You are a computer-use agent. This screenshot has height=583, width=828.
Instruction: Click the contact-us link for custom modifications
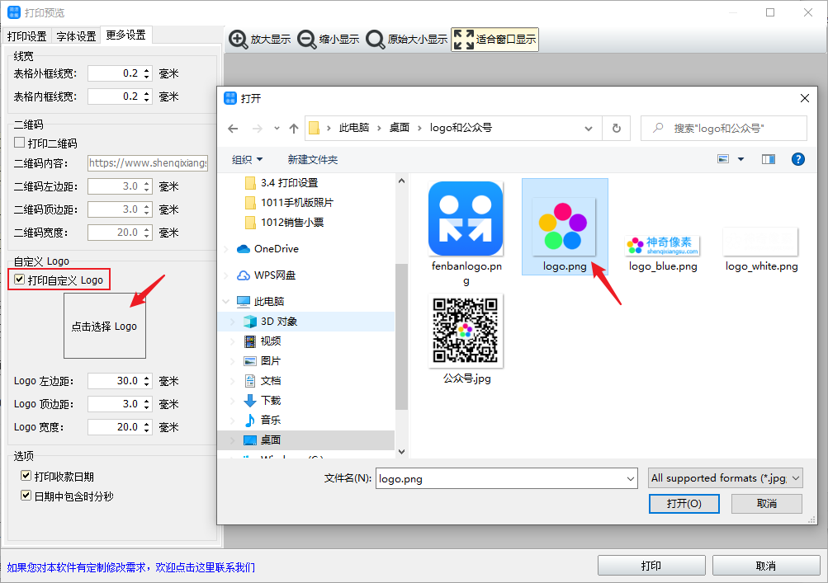pos(130,567)
